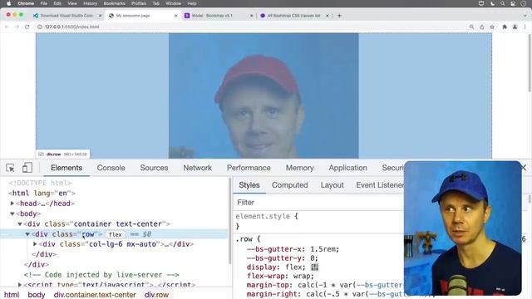
Task: Switch to All Bootstrap CSS classes tab
Action: [293, 16]
